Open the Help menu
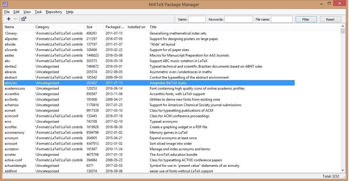This screenshot has height=181, width=349. [70, 12]
